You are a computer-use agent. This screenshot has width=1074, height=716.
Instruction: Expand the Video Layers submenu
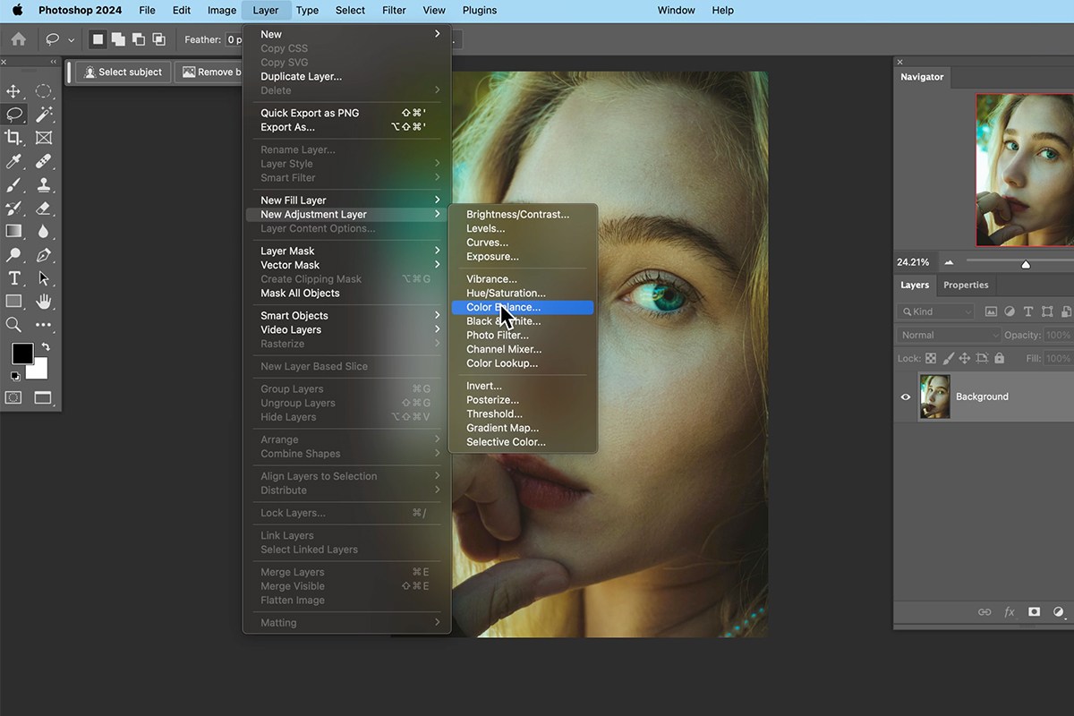click(x=347, y=329)
